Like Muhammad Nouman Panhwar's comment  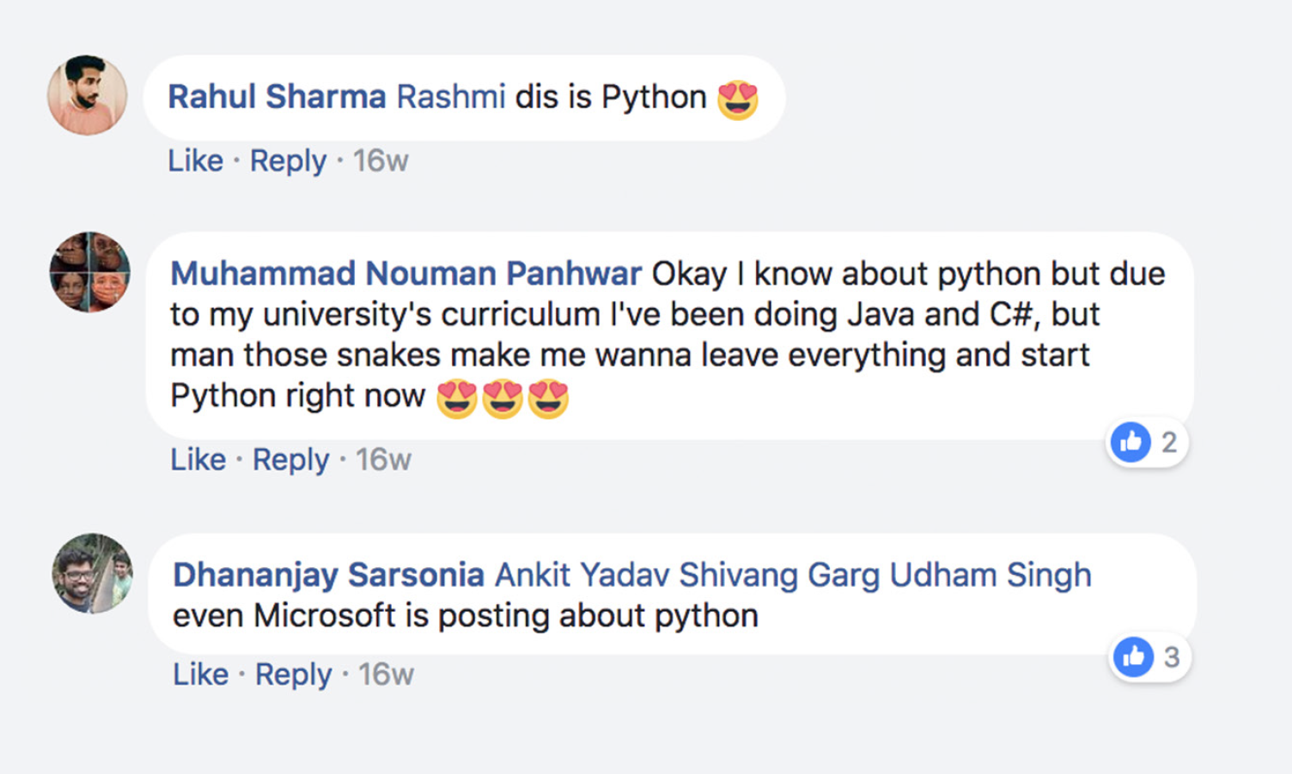click(x=198, y=460)
